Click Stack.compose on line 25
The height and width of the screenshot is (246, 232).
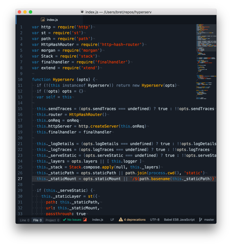(x=84, y=167)
